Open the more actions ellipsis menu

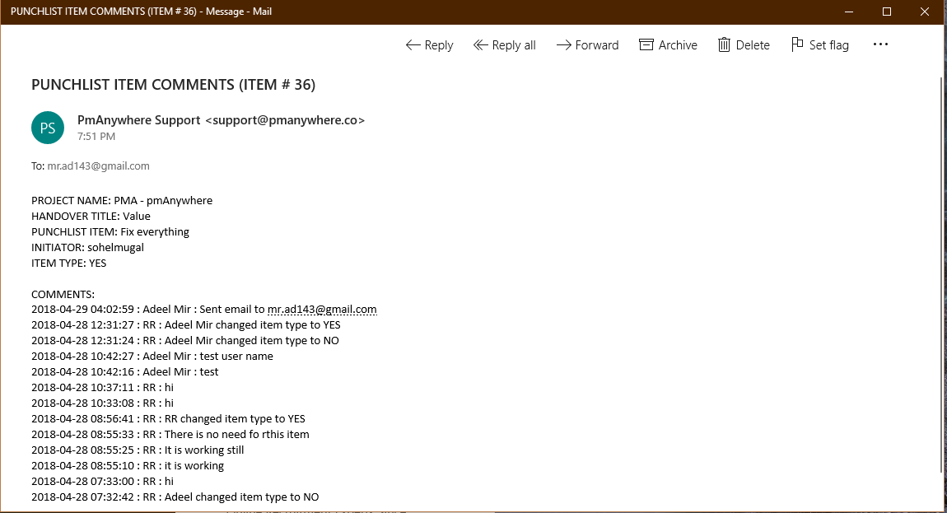[880, 44]
